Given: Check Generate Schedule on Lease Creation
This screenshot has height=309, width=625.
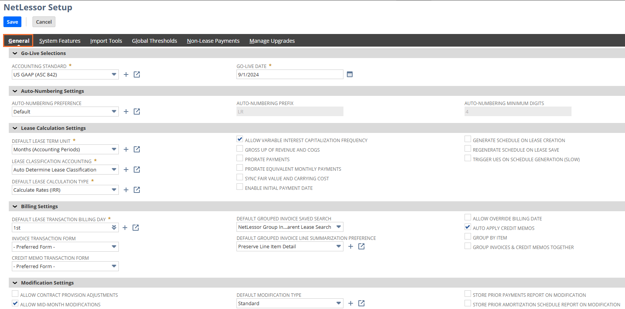Looking at the screenshot, I should tap(468, 139).
